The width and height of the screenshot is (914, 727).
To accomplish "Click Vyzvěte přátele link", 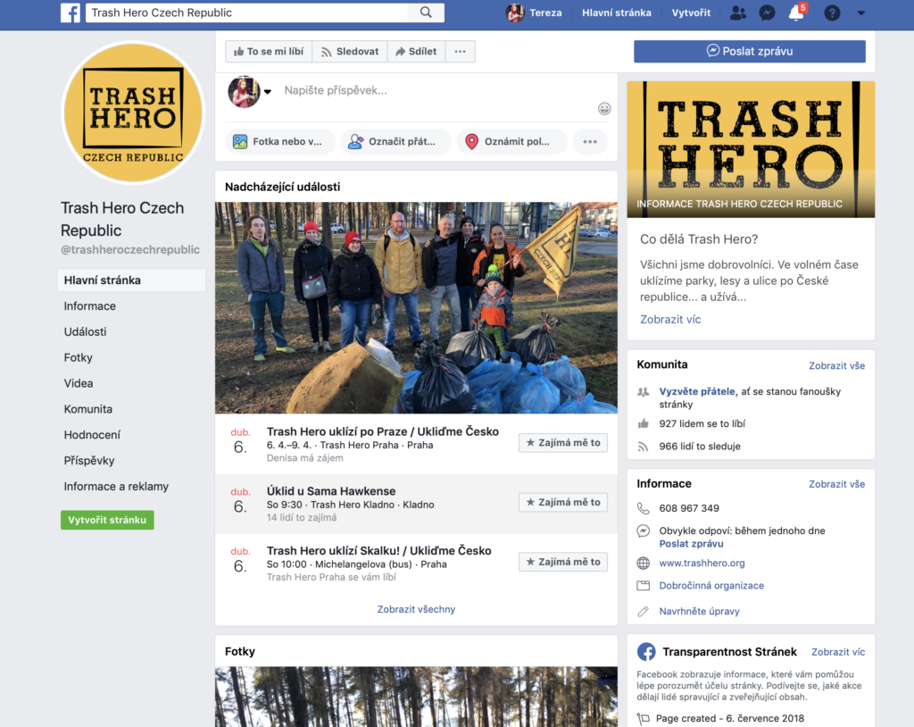I will click(698, 391).
